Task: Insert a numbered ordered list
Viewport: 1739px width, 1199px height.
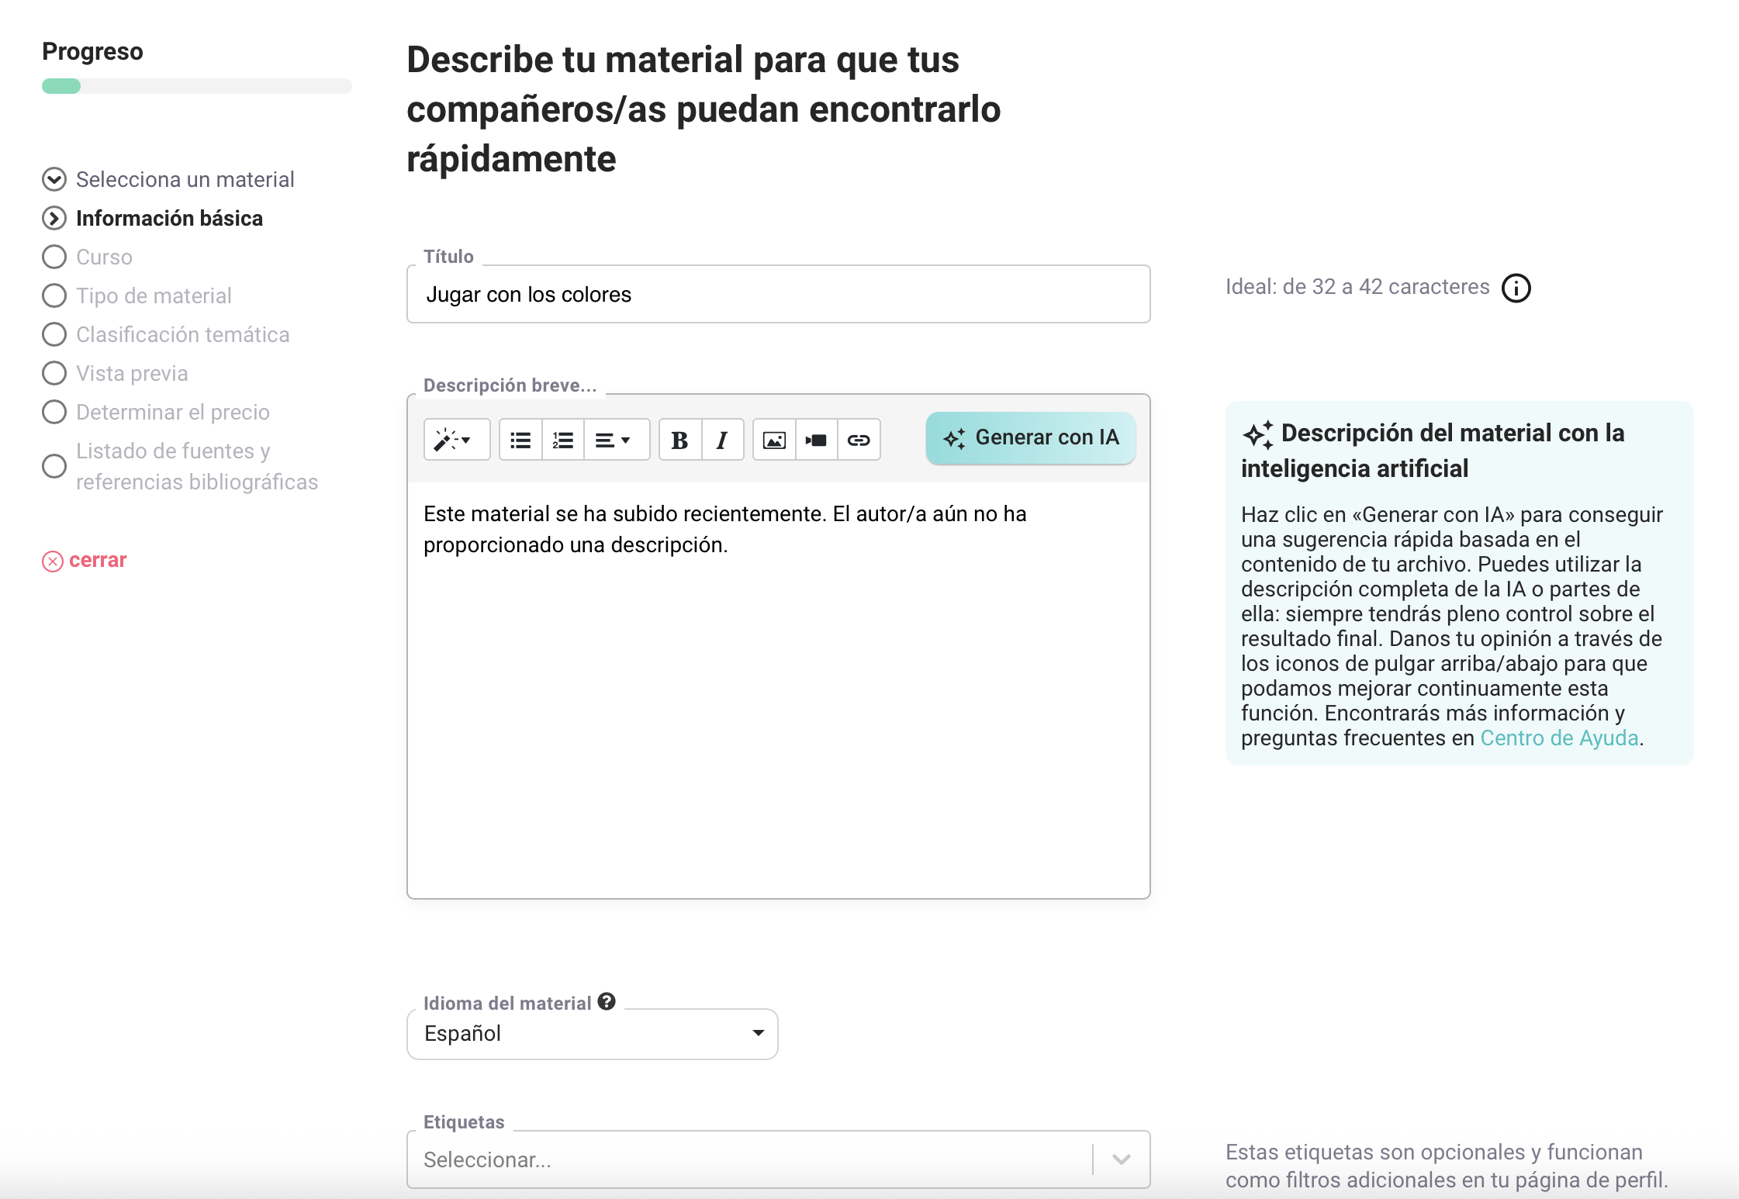Action: [562, 441]
